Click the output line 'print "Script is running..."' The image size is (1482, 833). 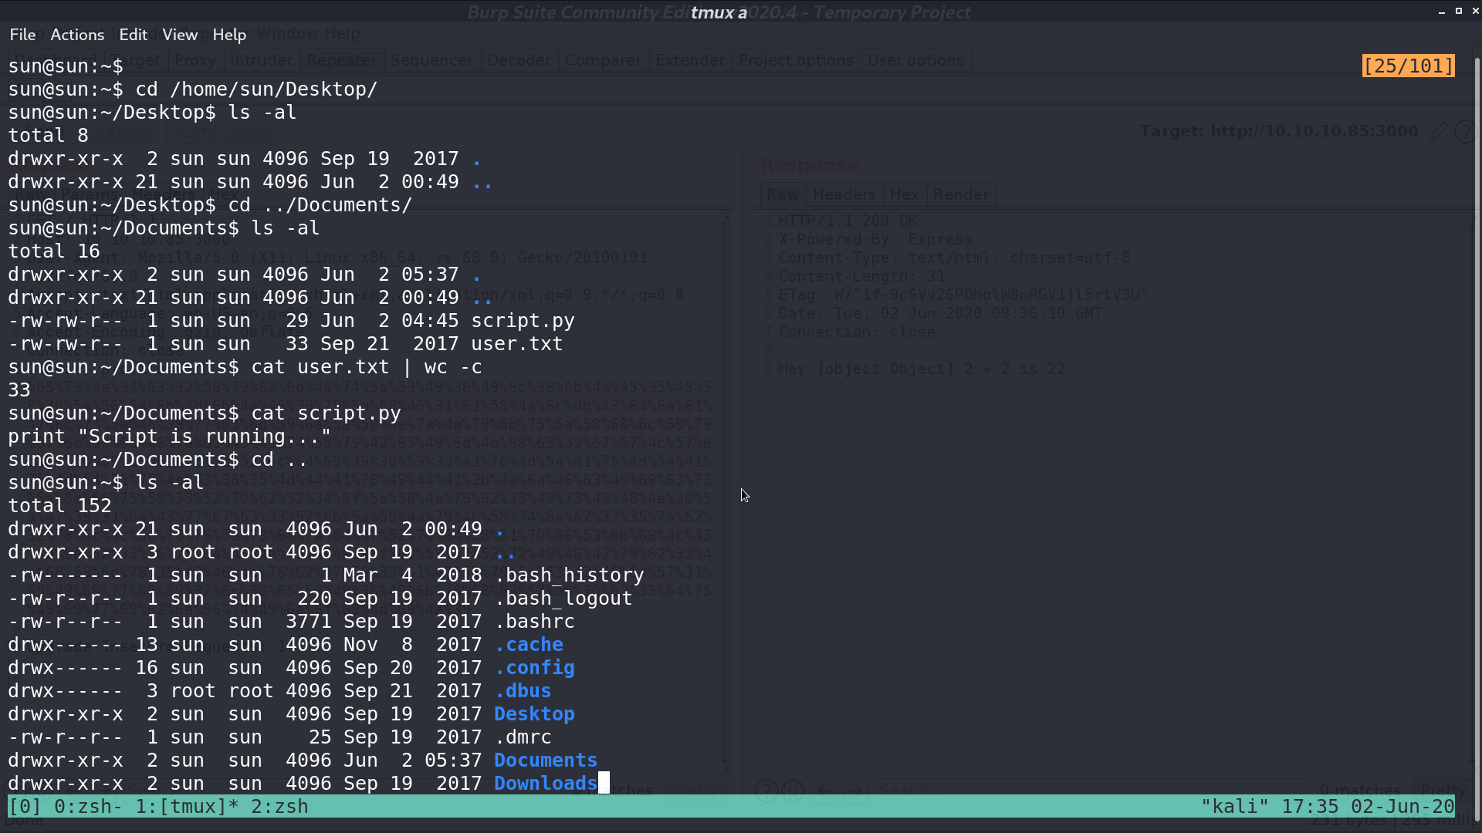170,437
